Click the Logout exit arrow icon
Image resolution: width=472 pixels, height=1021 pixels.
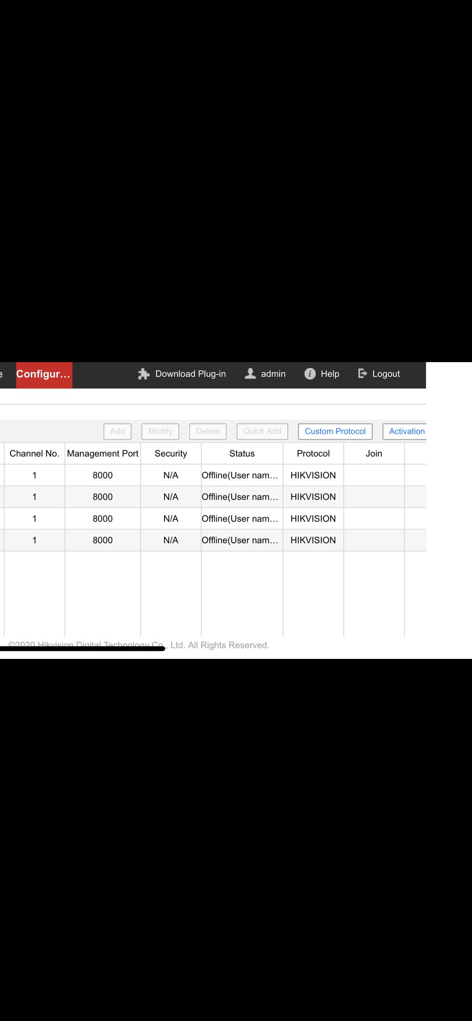pyautogui.click(x=362, y=373)
